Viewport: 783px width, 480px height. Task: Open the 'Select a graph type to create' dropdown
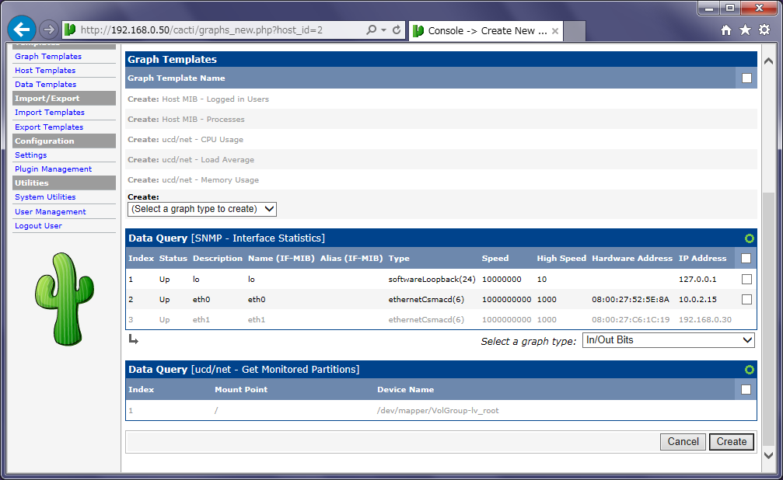coord(202,209)
